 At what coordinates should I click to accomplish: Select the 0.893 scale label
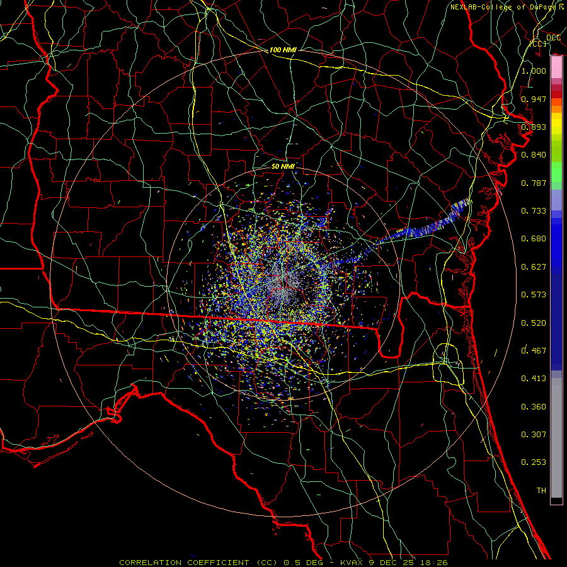(534, 127)
